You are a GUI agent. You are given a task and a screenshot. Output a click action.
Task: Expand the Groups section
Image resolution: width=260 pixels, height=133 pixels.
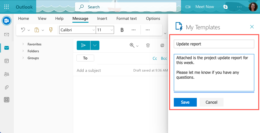click(x=23, y=58)
